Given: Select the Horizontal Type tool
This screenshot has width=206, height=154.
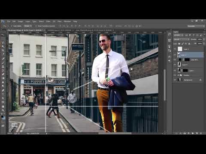Looking at the screenshot, I should pos(3,94).
